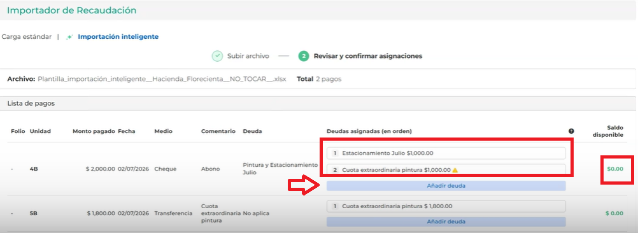Open the help question mark icon

click(x=571, y=131)
